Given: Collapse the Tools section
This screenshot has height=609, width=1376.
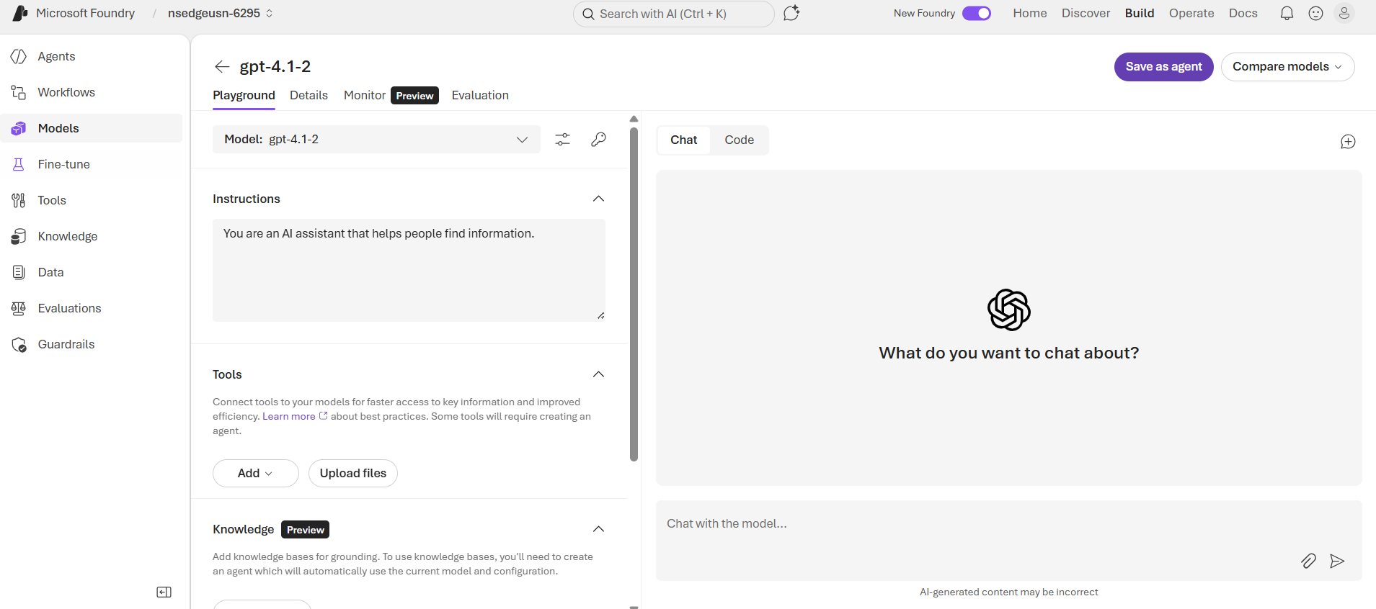Looking at the screenshot, I should 598,374.
